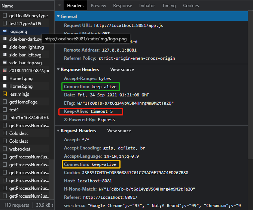Click the Referer header URL
This screenshot has width=253, height=210.
coord(110,197)
